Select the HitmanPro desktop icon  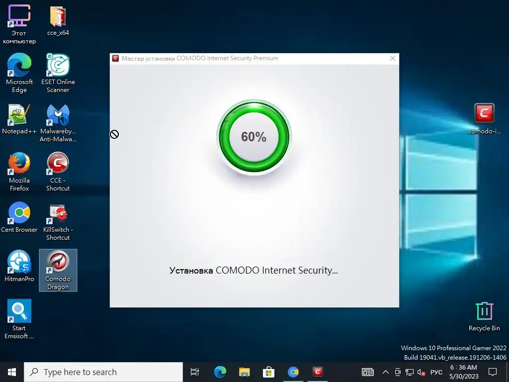[x=19, y=266]
